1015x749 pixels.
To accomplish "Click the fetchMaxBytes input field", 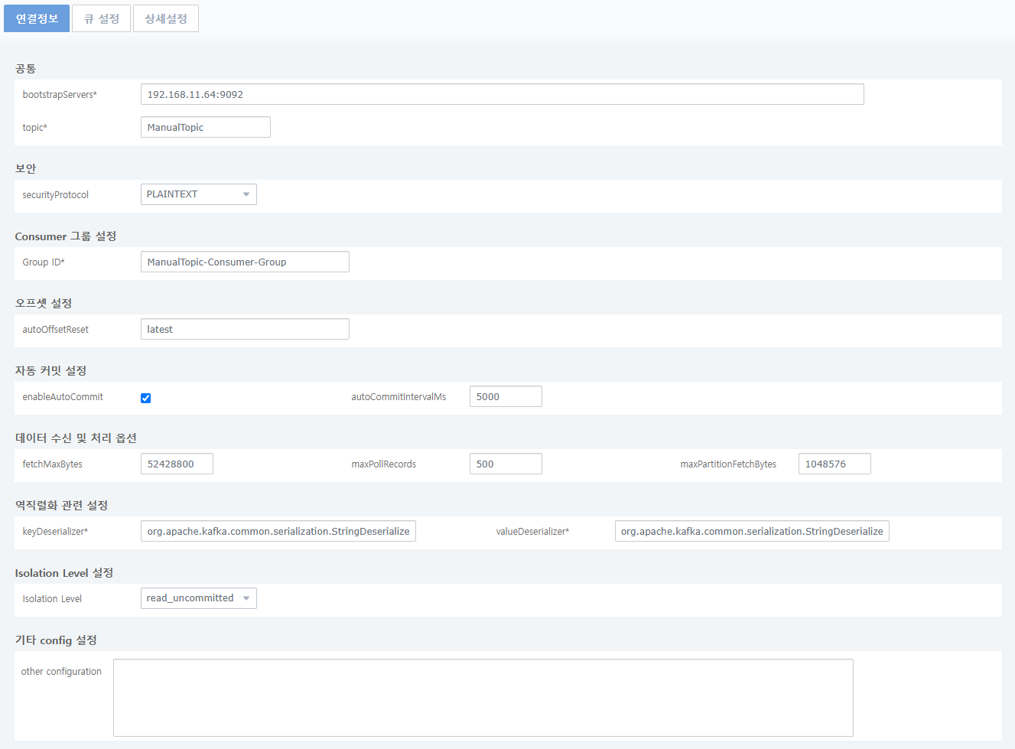I will coord(177,464).
